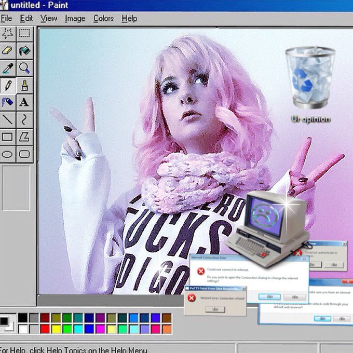Select the Text tool
This screenshot has height=353, width=353.
tap(24, 102)
